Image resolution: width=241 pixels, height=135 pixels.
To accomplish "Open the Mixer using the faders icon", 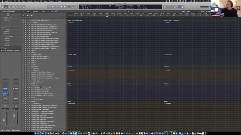I will (21, 7).
